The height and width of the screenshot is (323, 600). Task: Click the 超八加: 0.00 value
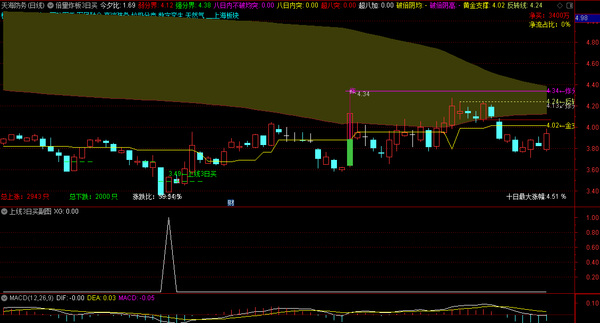click(x=376, y=5)
